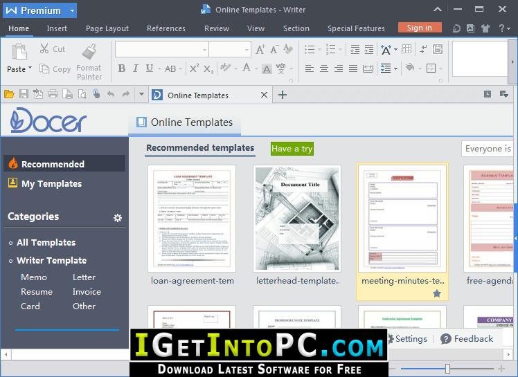This screenshot has width=518, height=377.
Task: Click the numbered list icon
Action: click(330, 49)
